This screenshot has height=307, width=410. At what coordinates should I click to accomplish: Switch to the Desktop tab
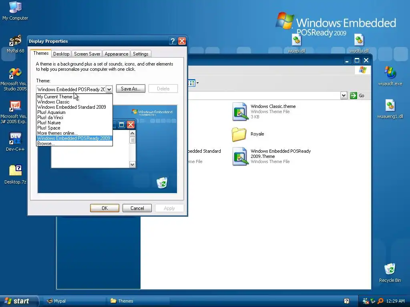61,54
